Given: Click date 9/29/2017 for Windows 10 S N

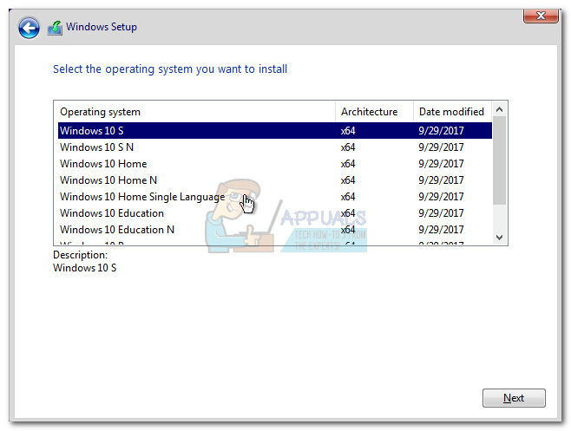Looking at the screenshot, I should coord(441,147).
